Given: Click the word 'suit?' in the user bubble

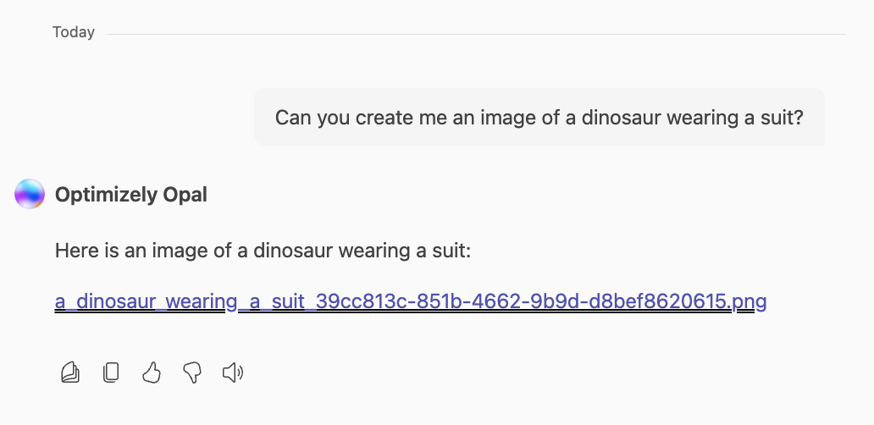Looking at the screenshot, I should (x=781, y=117).
